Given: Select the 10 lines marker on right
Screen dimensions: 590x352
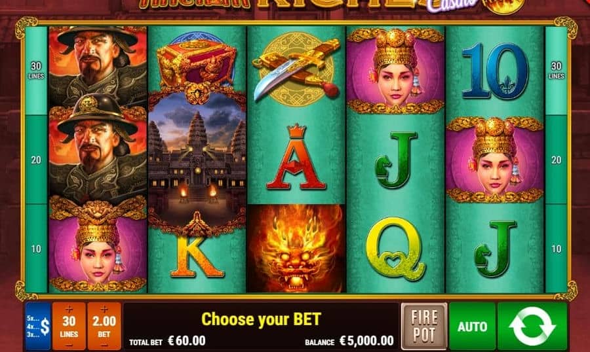Looking at the screenshot, I should point(556,249).
